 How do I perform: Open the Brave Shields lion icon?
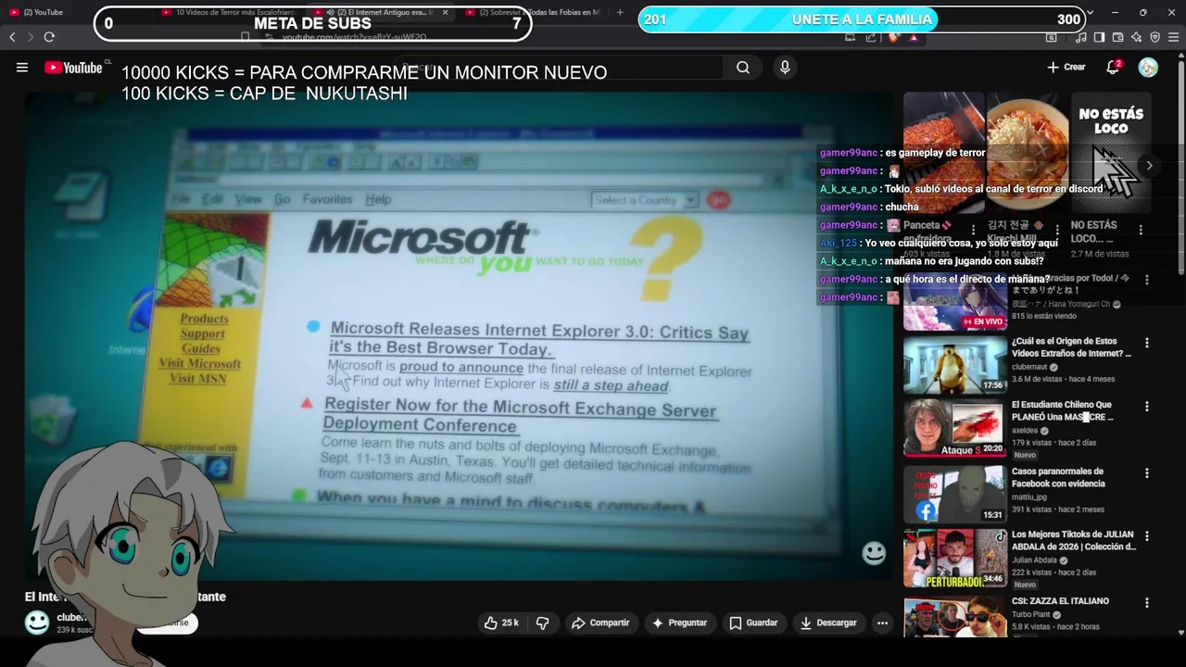coord(893,37)
